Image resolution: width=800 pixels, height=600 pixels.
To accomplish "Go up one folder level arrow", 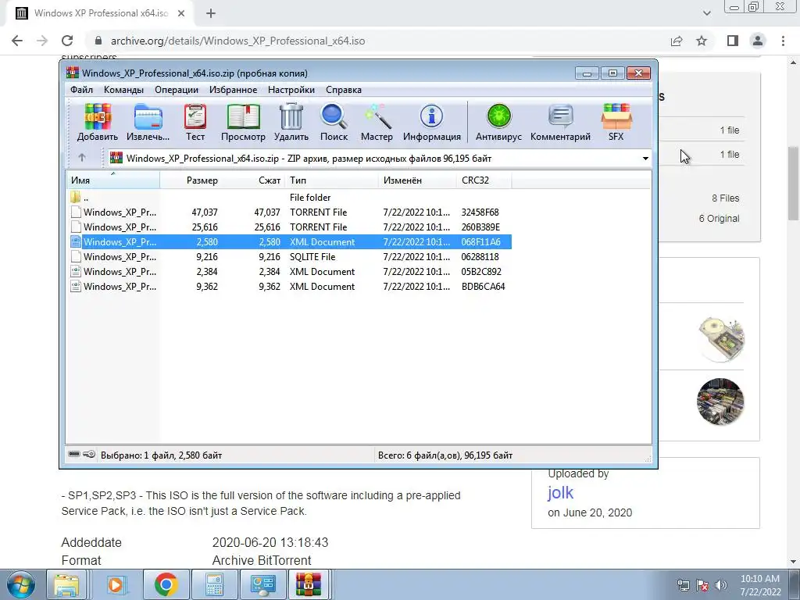I will pyautogui.click(x=81, y=158).
